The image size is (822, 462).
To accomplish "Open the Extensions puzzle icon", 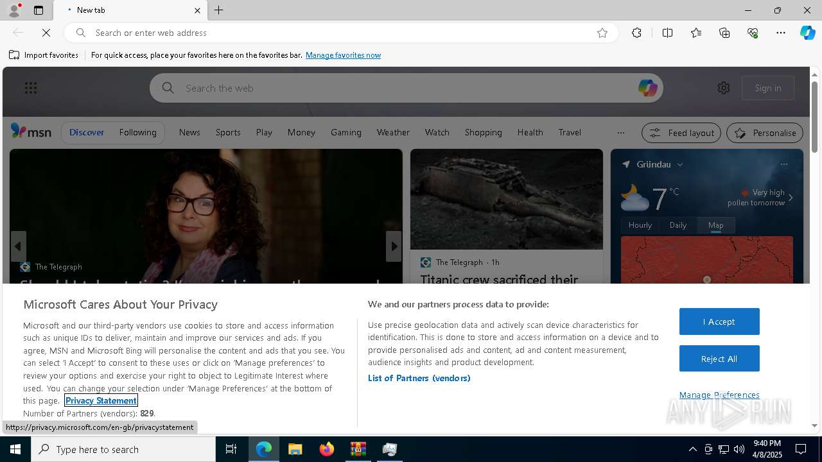I will pyautogui.click(x=636, y=33).
